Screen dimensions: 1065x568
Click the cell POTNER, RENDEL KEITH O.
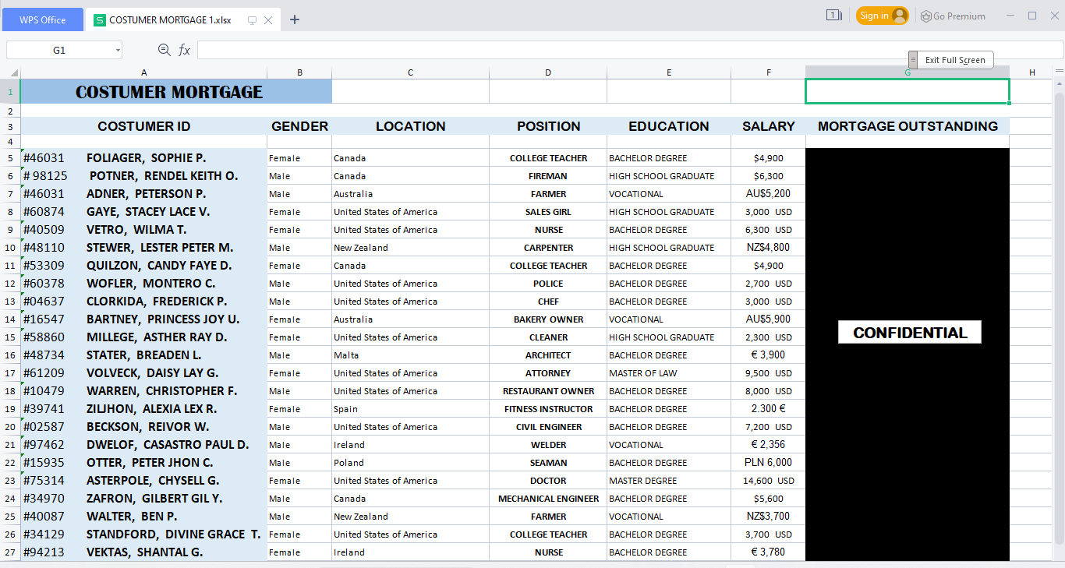pos(143,176)
